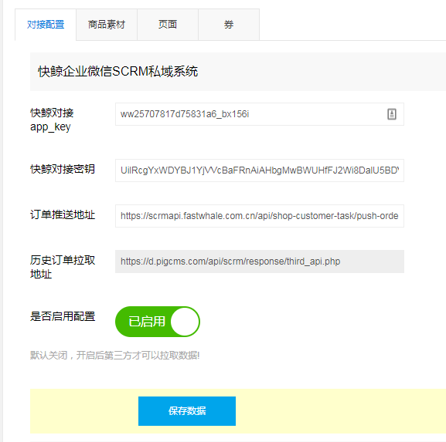Switch to the 页面 tab
446x442 pixels.
point(168,25)
